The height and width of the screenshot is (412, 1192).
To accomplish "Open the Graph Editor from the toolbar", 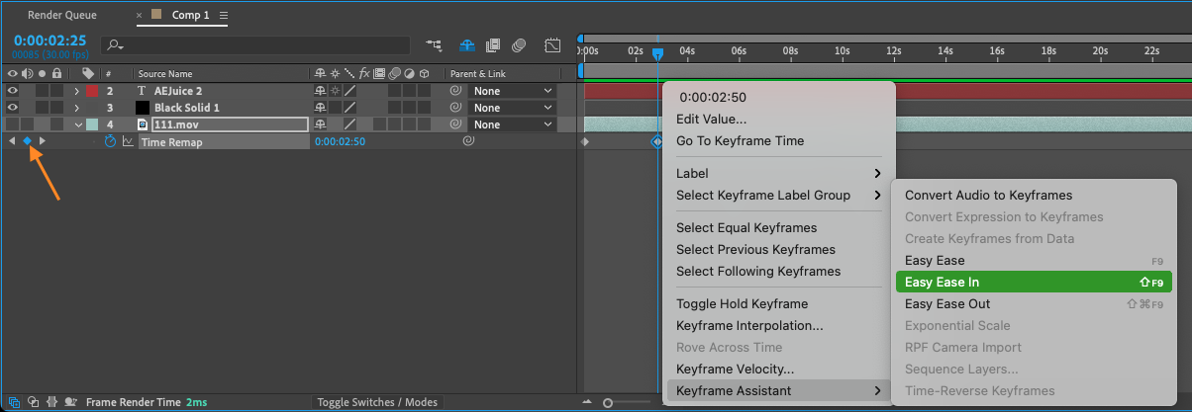I will tap(552, 45).
